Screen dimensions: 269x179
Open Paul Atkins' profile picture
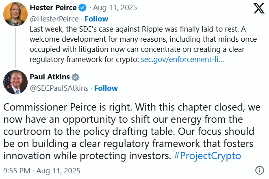click(15, 83)
